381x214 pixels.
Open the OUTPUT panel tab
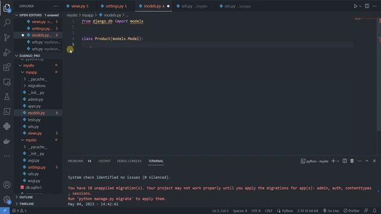pos(105,161)
